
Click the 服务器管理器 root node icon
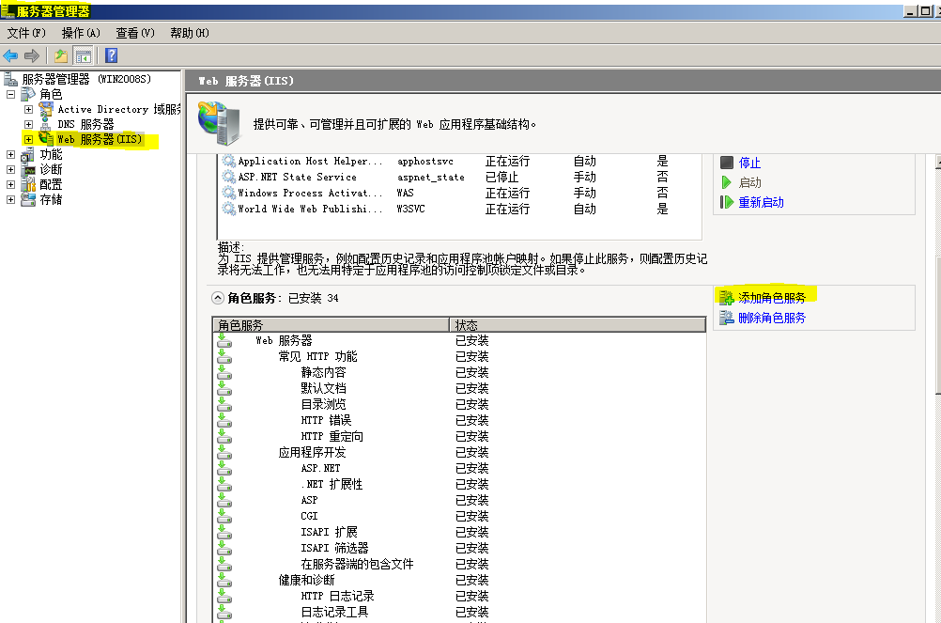[x=10, y=79]
